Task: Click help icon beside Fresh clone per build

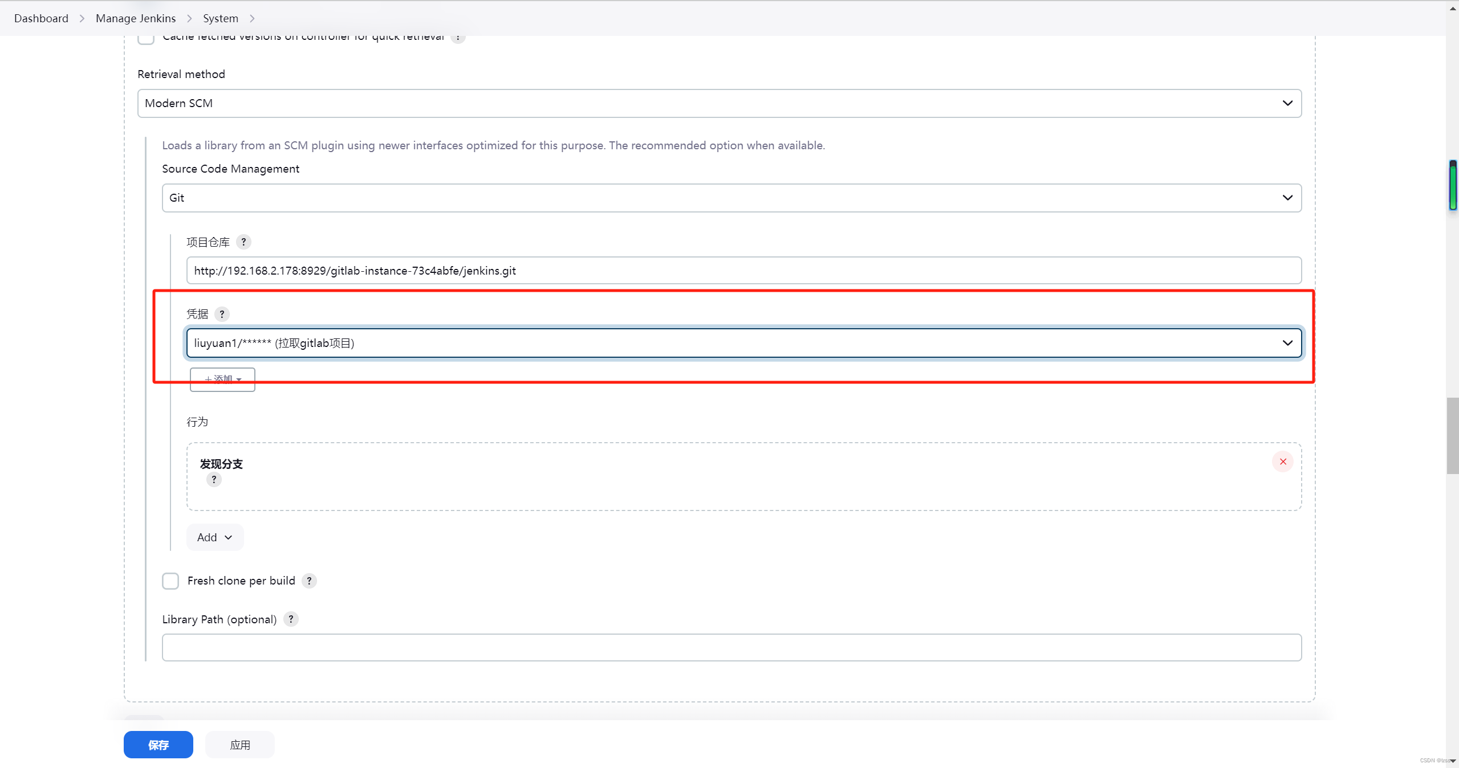Action: 309,581
